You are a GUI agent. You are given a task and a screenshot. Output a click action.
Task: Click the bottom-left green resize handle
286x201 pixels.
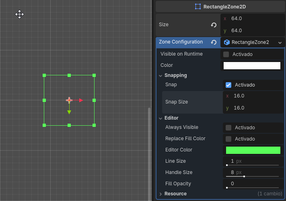click(44, 125)
